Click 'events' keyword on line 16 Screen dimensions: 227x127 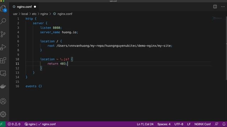31,86
